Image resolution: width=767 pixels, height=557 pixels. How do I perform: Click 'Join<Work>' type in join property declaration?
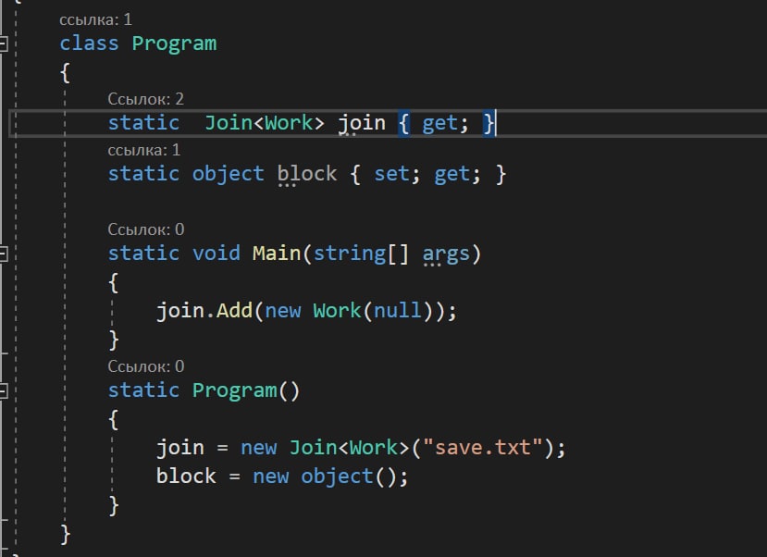pyautogui.click(x=264, y=123)
